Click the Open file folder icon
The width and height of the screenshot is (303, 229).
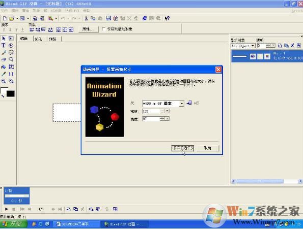(12, 18)
